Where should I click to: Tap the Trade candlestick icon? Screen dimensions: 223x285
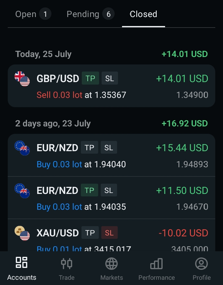coord(67,264)
